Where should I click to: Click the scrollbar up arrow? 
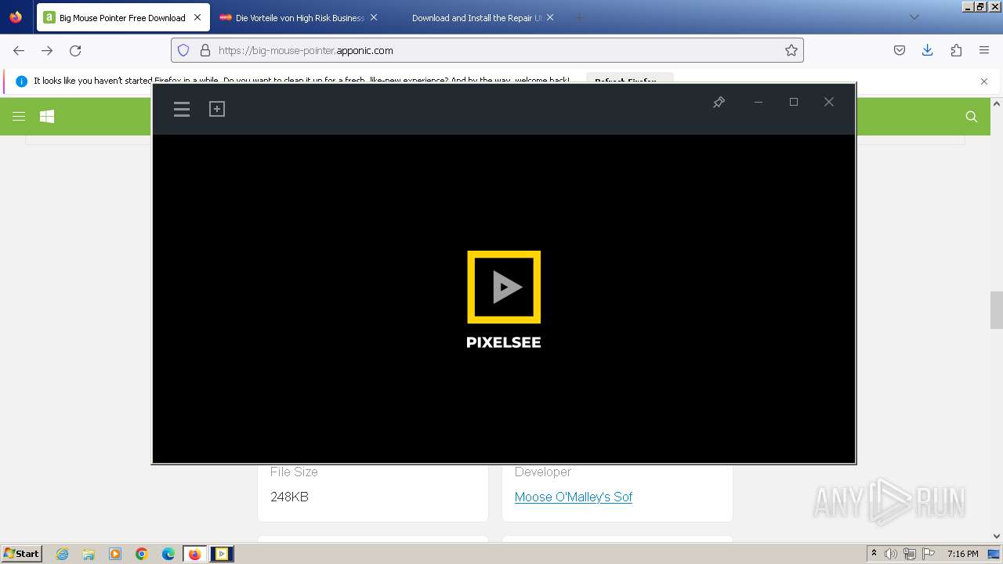click(997, 103)
